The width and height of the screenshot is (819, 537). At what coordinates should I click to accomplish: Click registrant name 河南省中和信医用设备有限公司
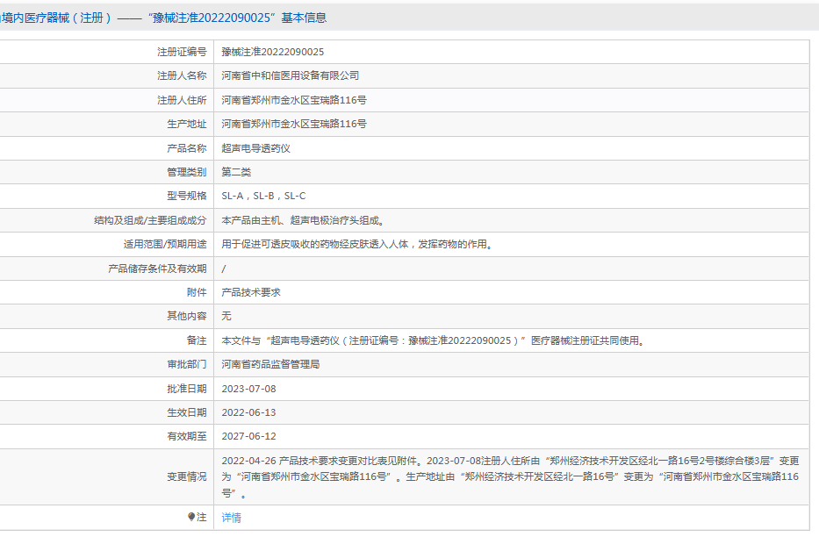click(x=291, y=75)
